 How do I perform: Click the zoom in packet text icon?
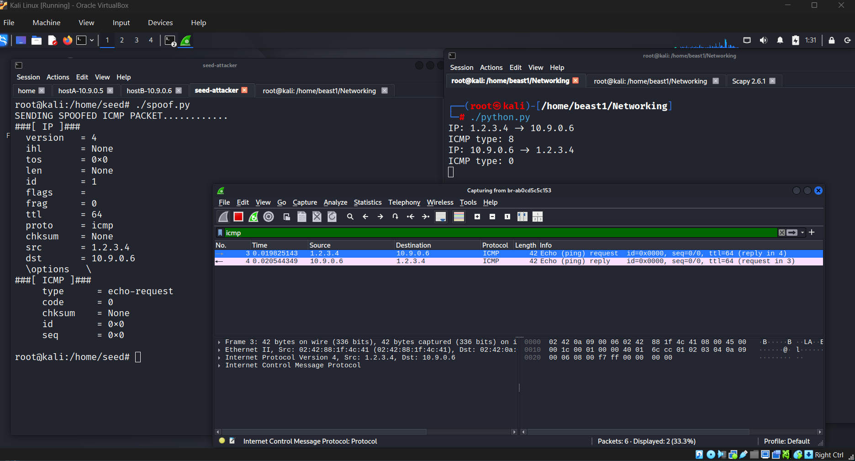pos(477,217)
